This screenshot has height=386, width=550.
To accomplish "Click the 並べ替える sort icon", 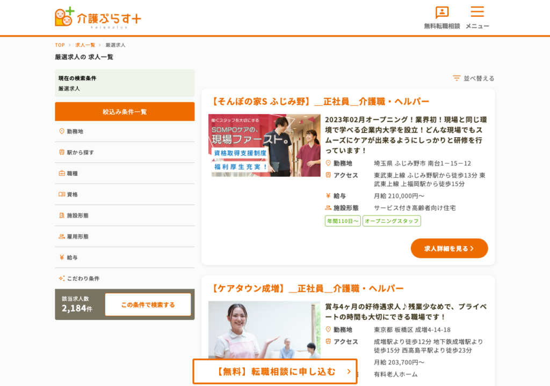I will coord(457,78).
